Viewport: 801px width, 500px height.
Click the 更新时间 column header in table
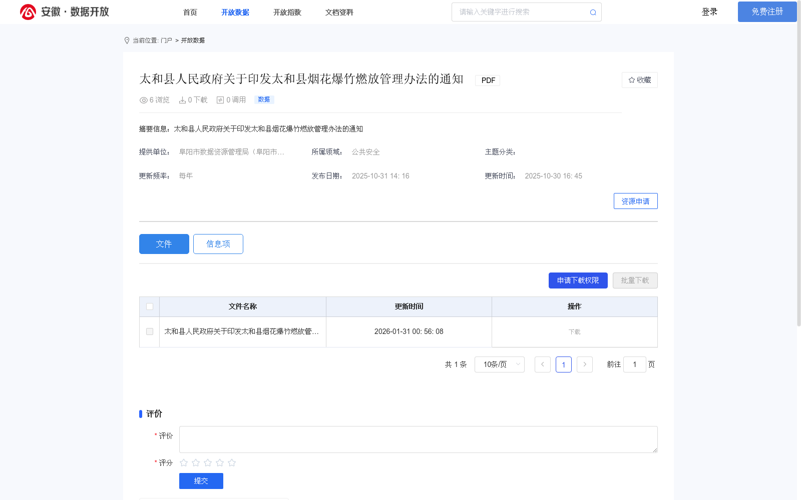(409, 306)
